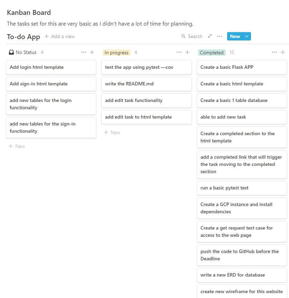The width and height of the screenshot is (289, 298).
Task: Open the Create a basic Flask APP card
Action: pyautogui.click(x=242, y=67)
